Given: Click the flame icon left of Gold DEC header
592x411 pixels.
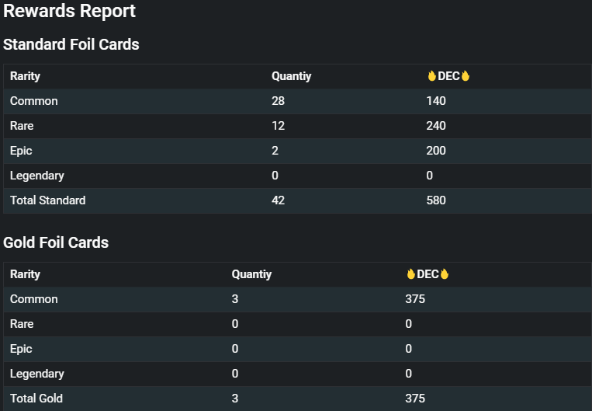Looking at the screenshot, I should click(410, 274).
